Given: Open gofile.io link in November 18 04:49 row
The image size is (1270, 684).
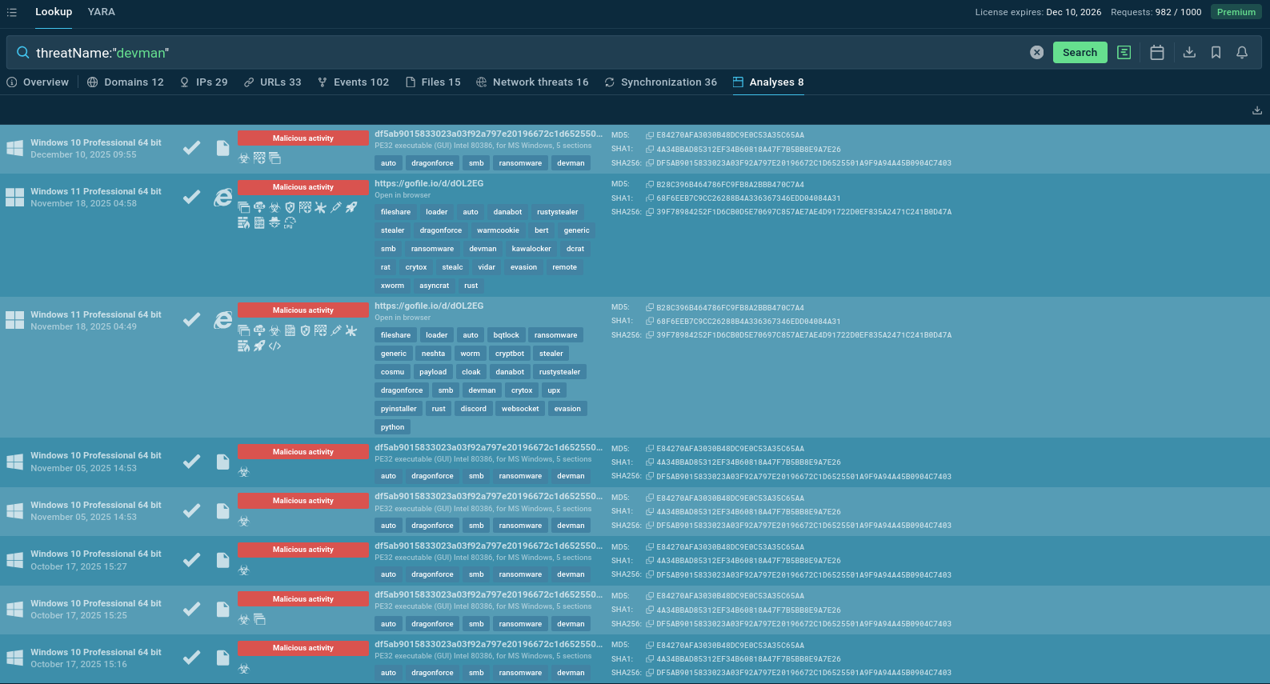Looking at the screenshot, I should tap(429, 306).
